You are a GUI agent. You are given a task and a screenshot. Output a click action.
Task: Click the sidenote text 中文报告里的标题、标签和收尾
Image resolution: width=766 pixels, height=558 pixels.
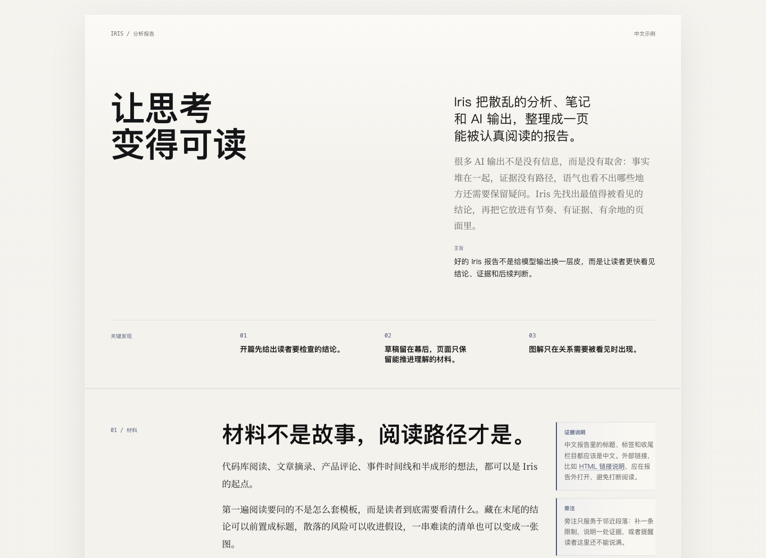coord(609,461)
